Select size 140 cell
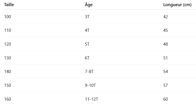Viewport: 196px width, 105px height. 8,71
